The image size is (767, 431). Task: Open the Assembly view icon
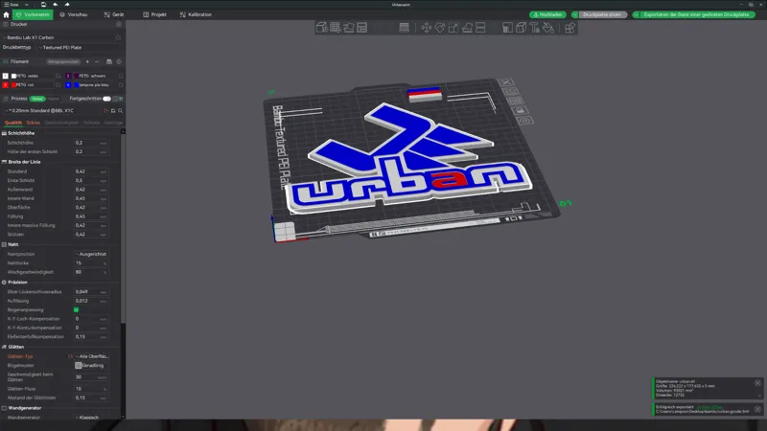569,28
